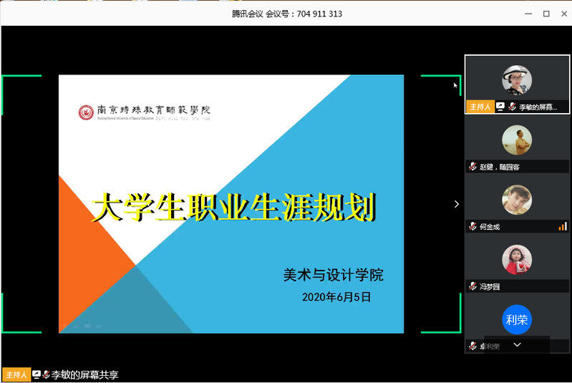Click the orange signal bars on 何金成 tile
572x383 pixels.
(563, 226)
